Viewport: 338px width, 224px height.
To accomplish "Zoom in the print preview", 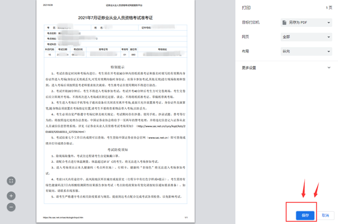I will click(11, 196).
